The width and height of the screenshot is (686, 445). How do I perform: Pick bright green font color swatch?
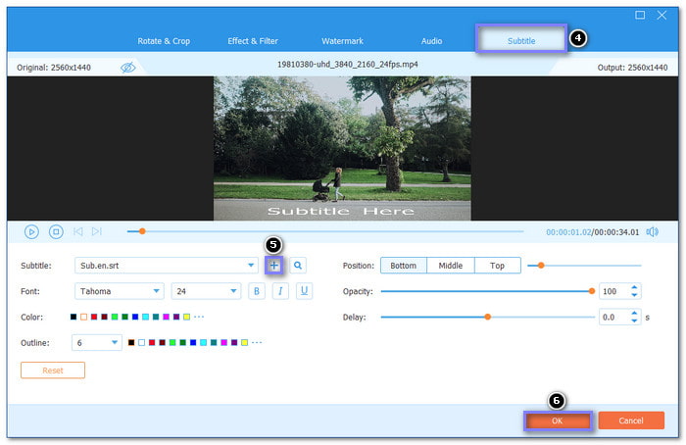click(x=115, y=317)
